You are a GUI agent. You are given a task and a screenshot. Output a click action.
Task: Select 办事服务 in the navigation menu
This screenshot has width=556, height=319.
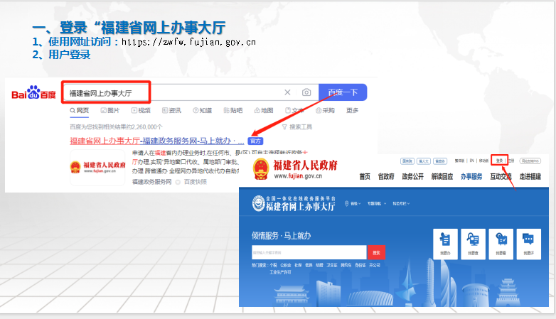tap(471, 177)
